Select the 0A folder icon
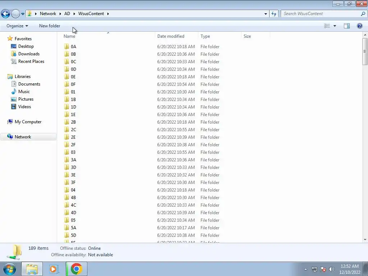The image size is (368, 276). point(66,46)
